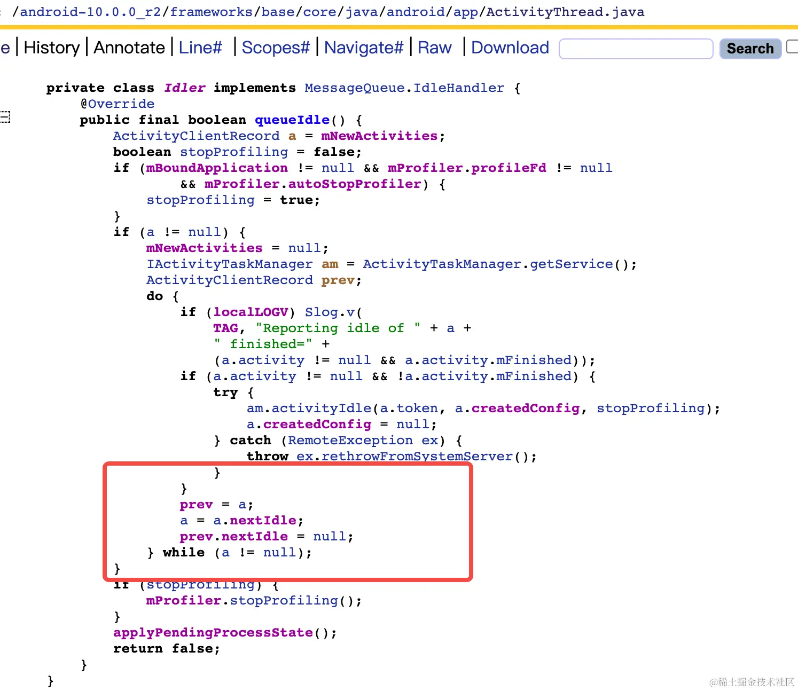Click the "return false;" statement

click(x=166, y=648)
